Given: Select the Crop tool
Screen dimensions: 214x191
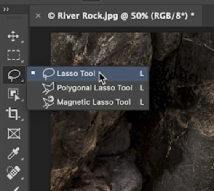Looking at the screenshot, I should point(13,114).
